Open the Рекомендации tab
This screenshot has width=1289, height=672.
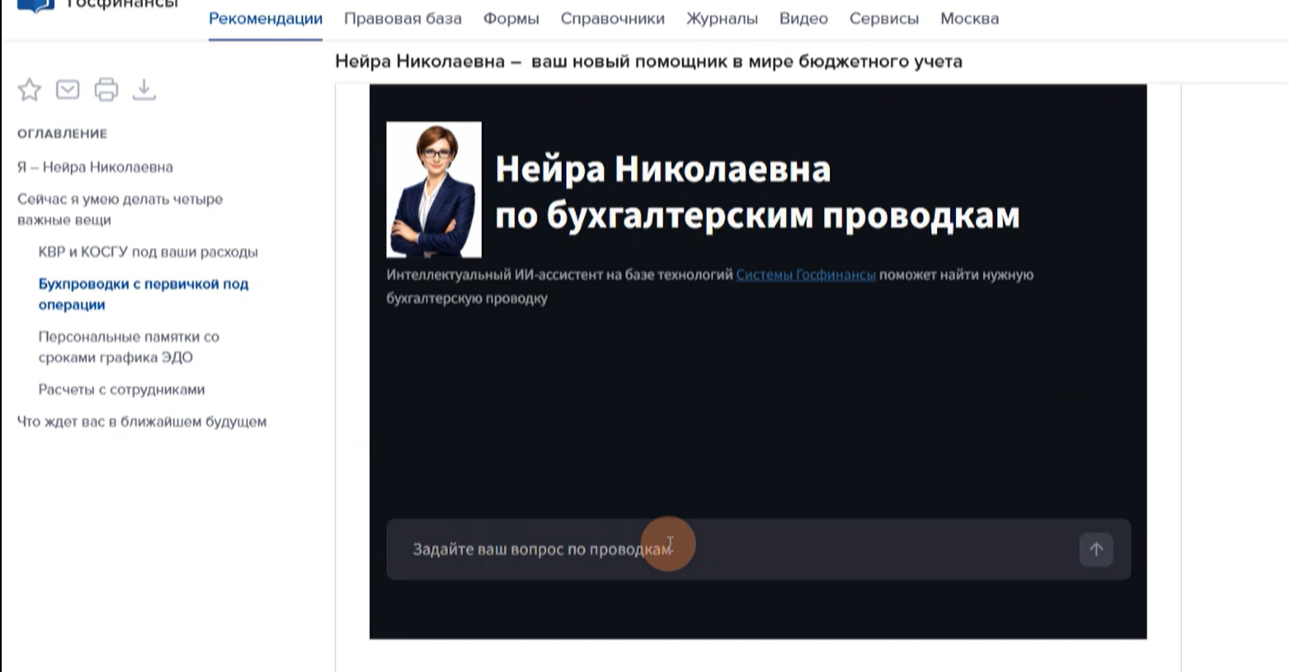click(x=266, y=18)
